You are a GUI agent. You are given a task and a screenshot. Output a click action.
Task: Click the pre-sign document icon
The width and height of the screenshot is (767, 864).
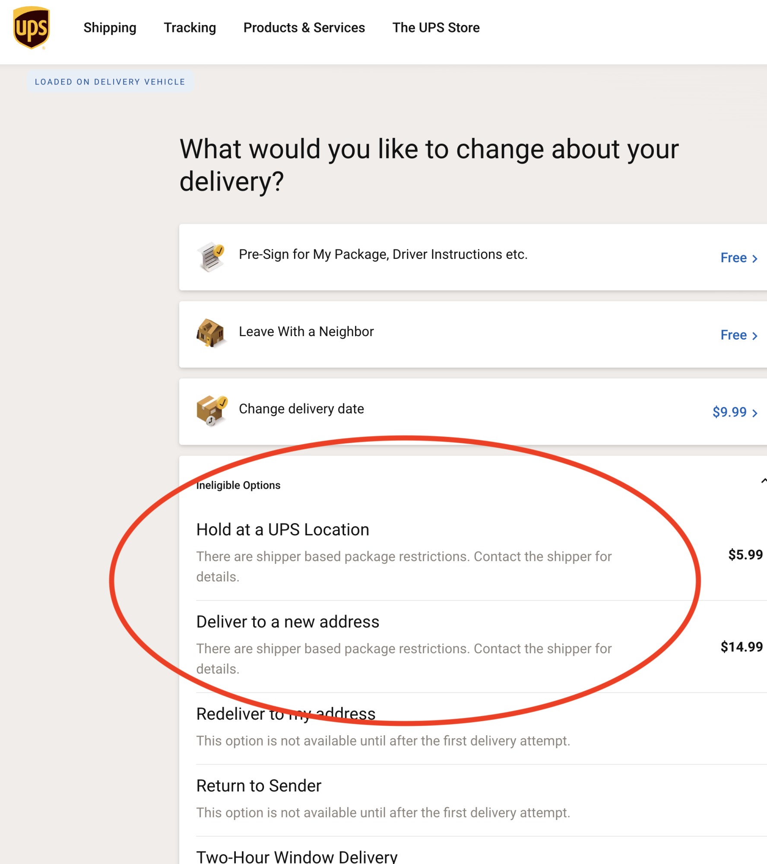[x=211, y=257]
